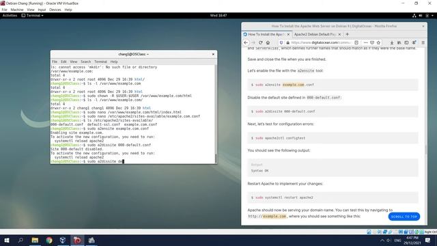This screenshot has height=246, width=437.
Task: Click the digitalocean.com URL field
Action: point(320,42)
